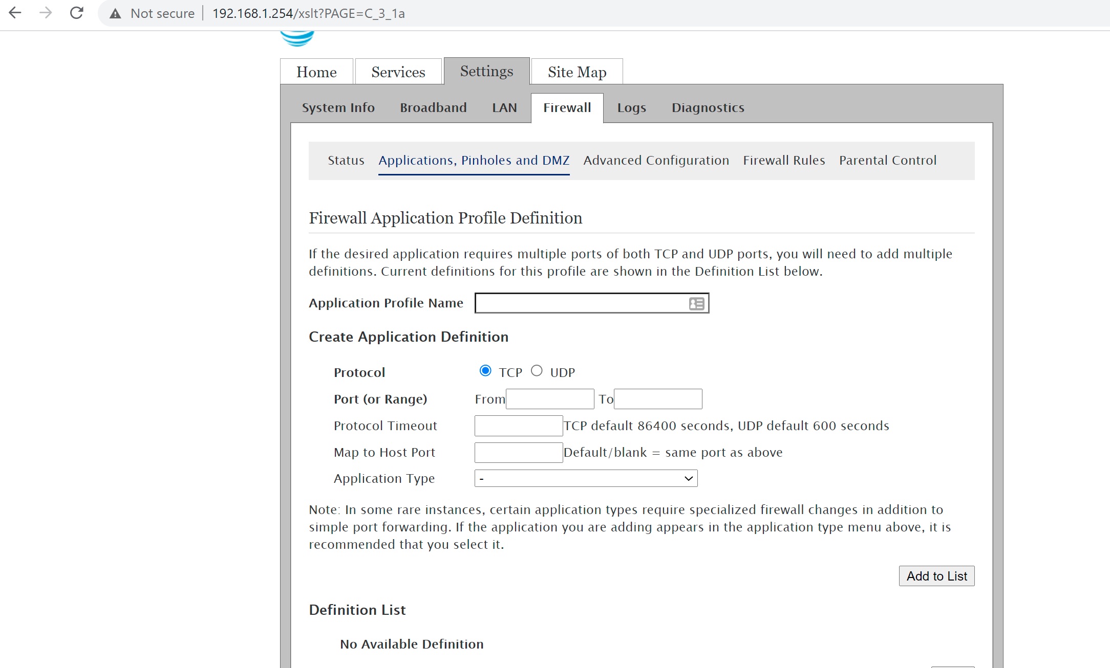Viewport: 1110px width, 668px height.
Task: Click the Protocol Timeout input box
Action: [518, 426]
